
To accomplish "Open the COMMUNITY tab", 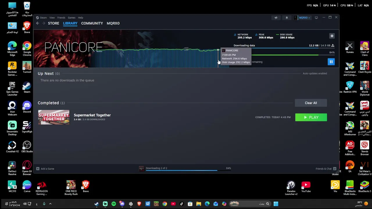I will pyautogui.click(x=92, y=23).
